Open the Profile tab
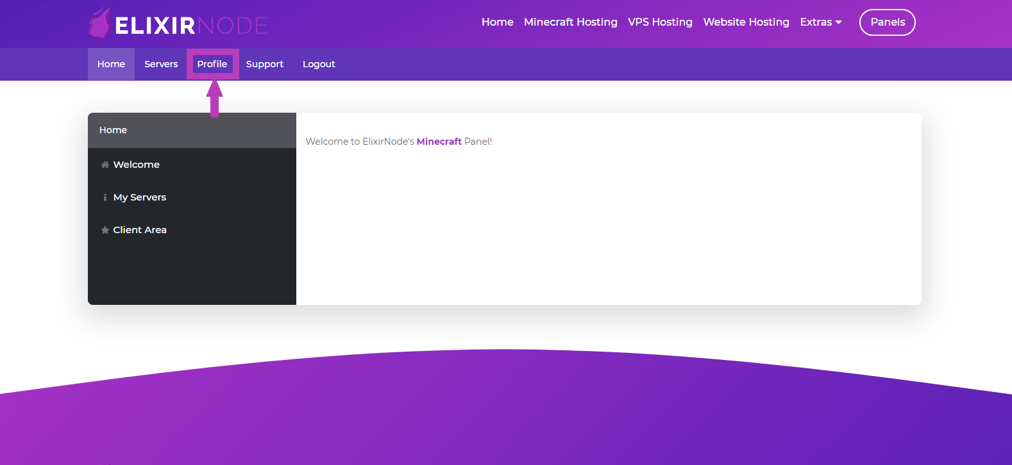1012x465 pixels. (x=212, y=64)
